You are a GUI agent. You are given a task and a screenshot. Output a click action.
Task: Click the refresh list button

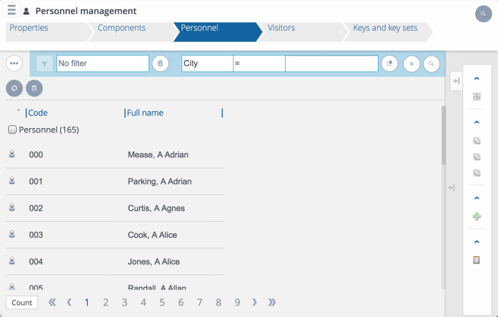click(x=14, y=88)
